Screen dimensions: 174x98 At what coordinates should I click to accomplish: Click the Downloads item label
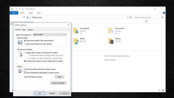click(85, 28)
